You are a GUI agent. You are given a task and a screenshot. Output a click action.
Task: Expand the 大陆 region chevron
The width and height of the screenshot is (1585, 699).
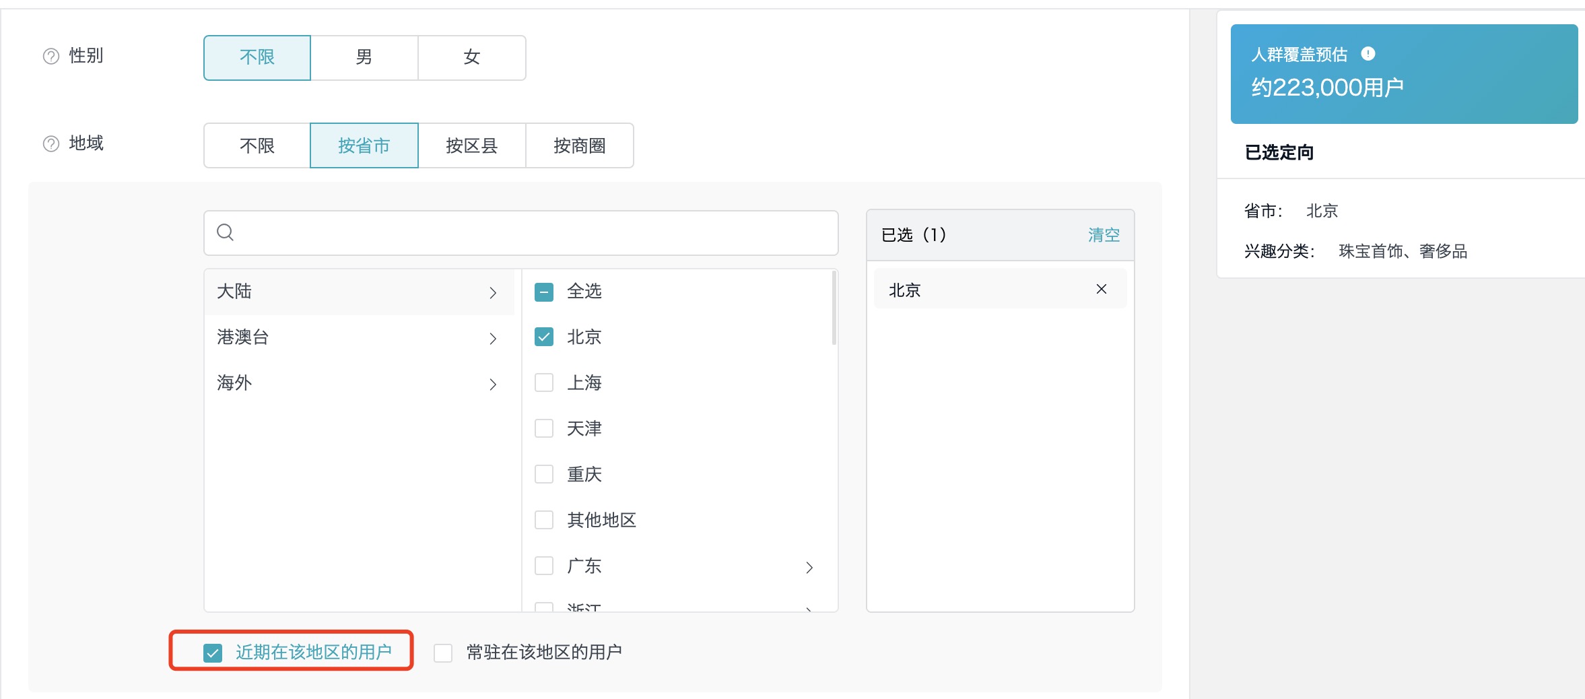(x=493, y=293)
